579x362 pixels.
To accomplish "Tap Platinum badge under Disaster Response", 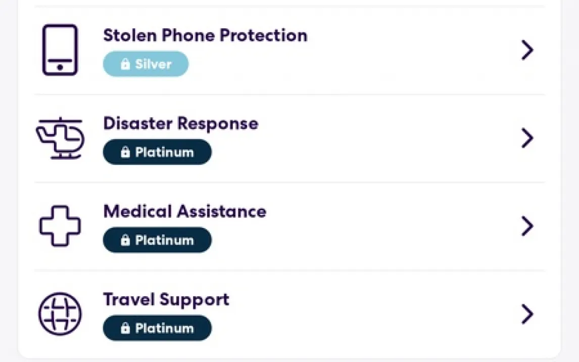I will coord(157,152).
